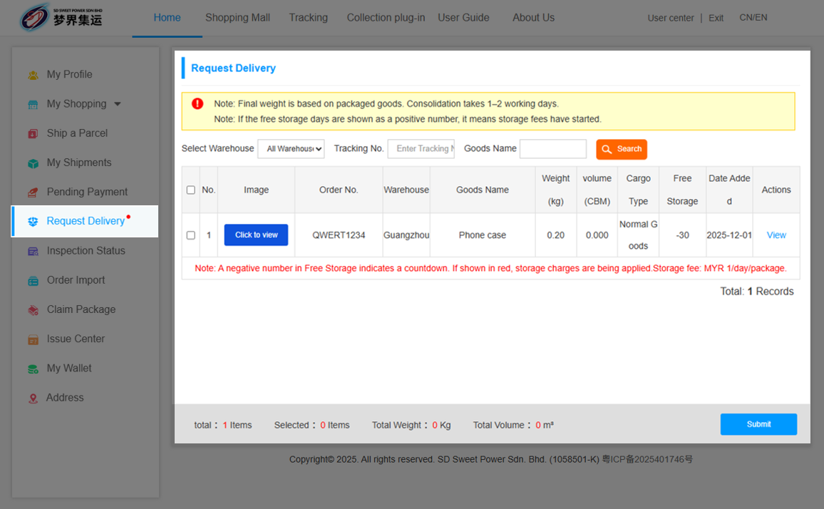Open the User Guide tab
This screenshot has height=509, width=824.
coord(463,18)
